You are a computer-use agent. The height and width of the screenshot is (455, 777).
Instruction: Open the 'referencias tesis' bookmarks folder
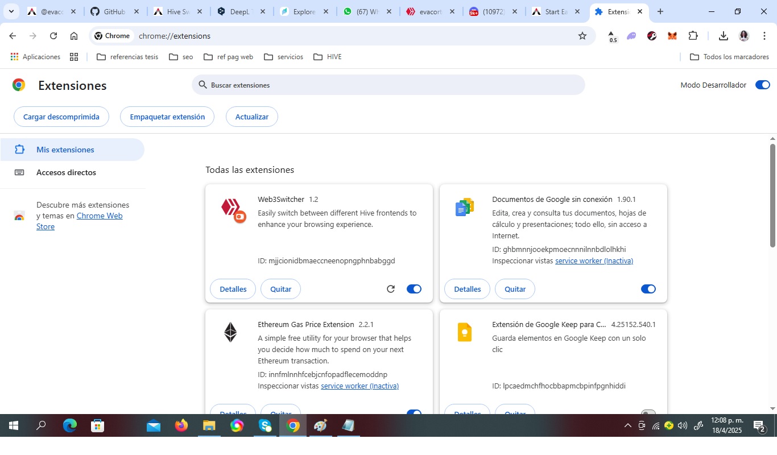pyautogui.click(x=128, y=57)
